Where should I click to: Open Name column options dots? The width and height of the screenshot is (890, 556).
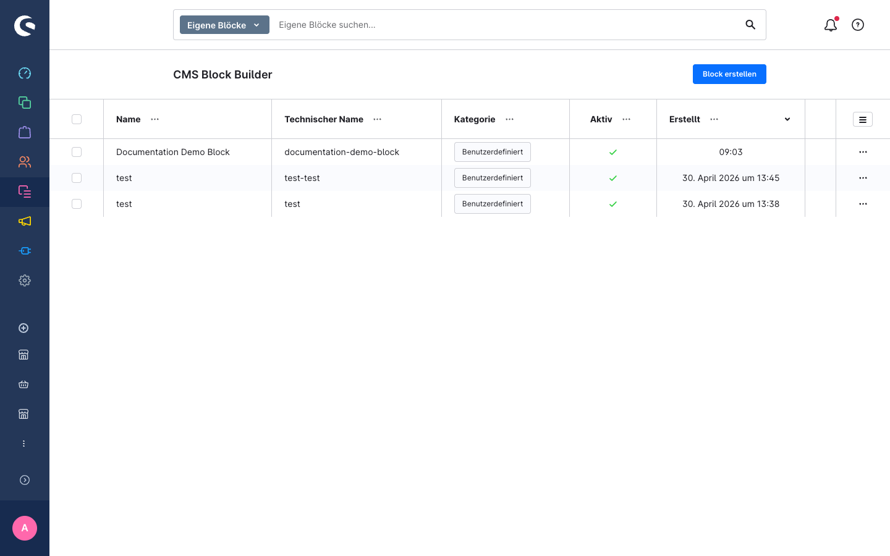click(x=155, y=119)
